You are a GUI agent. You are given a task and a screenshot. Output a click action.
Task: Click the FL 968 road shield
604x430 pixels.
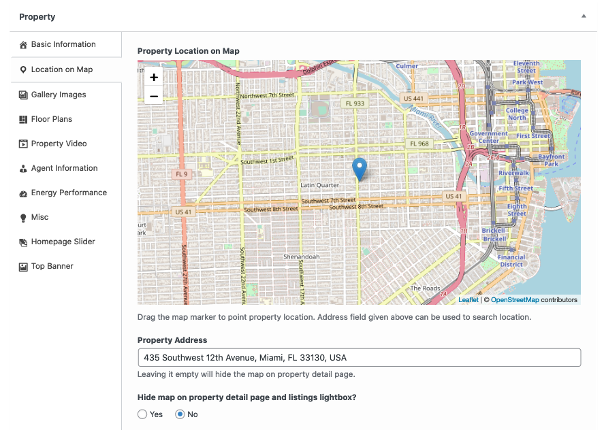(x=419, y=144)
